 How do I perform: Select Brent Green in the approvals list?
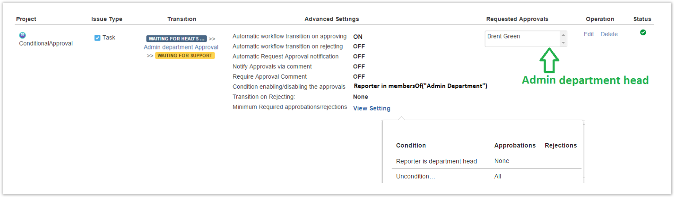[x=504, y=36]
